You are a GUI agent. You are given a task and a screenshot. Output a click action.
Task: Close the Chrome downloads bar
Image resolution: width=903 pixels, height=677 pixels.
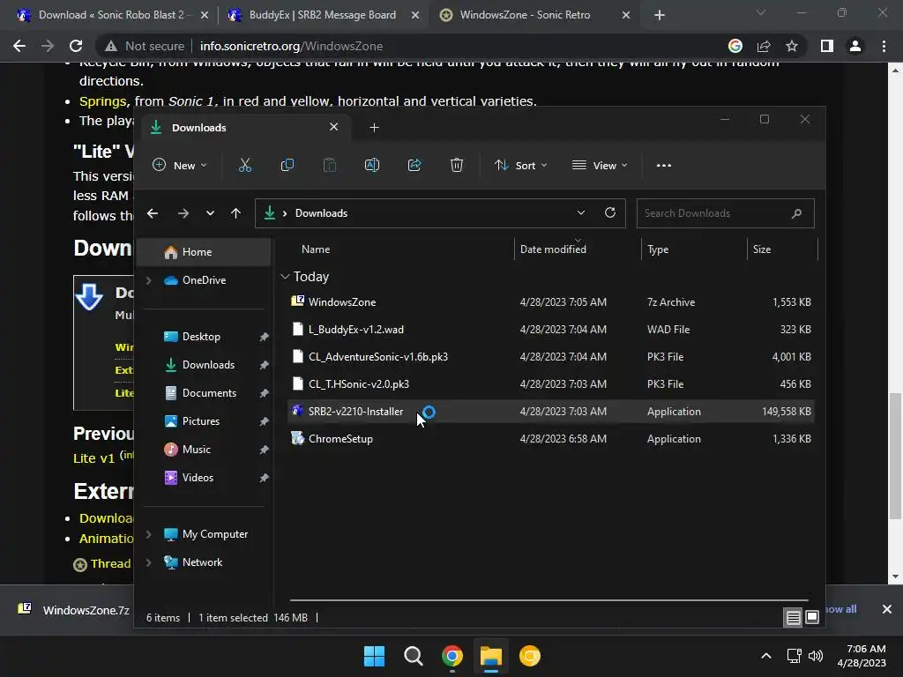click(x=887, y=609)
